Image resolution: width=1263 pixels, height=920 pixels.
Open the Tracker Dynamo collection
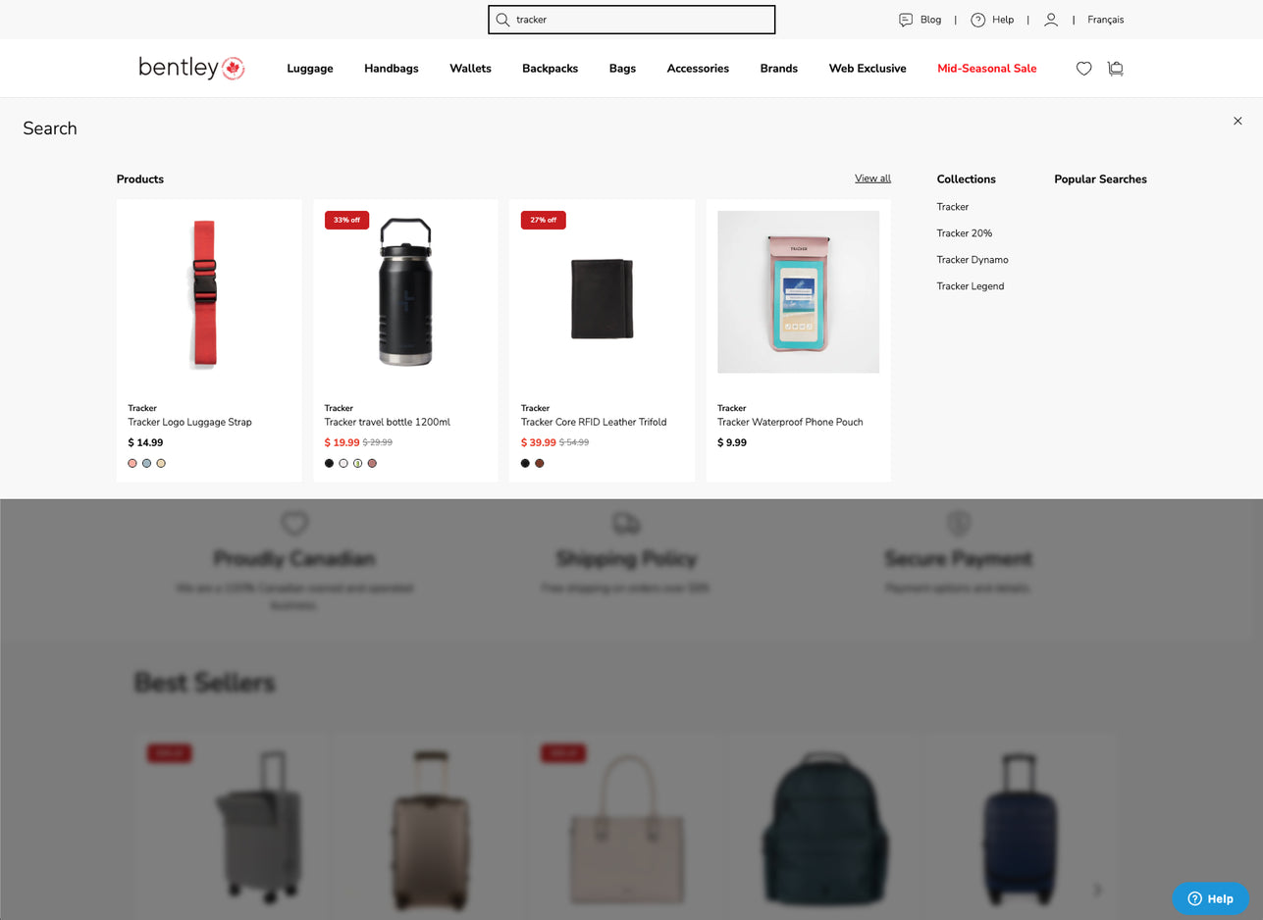973,260
